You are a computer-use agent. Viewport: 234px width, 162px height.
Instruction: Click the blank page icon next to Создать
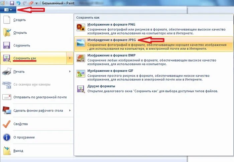(x=7, y=20)
